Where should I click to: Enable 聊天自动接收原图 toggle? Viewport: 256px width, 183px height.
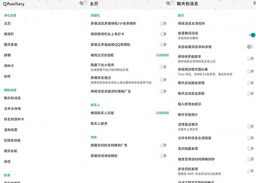click(x=251, y=83)
